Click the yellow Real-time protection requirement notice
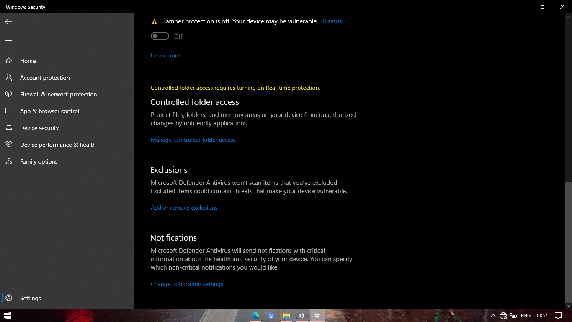Image resolution: width=572 pixels, height=322 pixels. pos(235,88)
